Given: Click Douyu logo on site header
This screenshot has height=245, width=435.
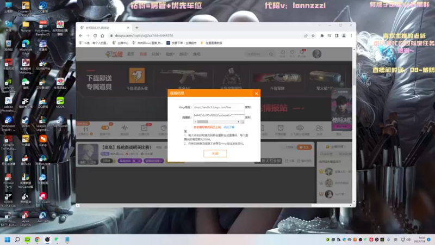Looking at the screenshot, I should (114, 54).
